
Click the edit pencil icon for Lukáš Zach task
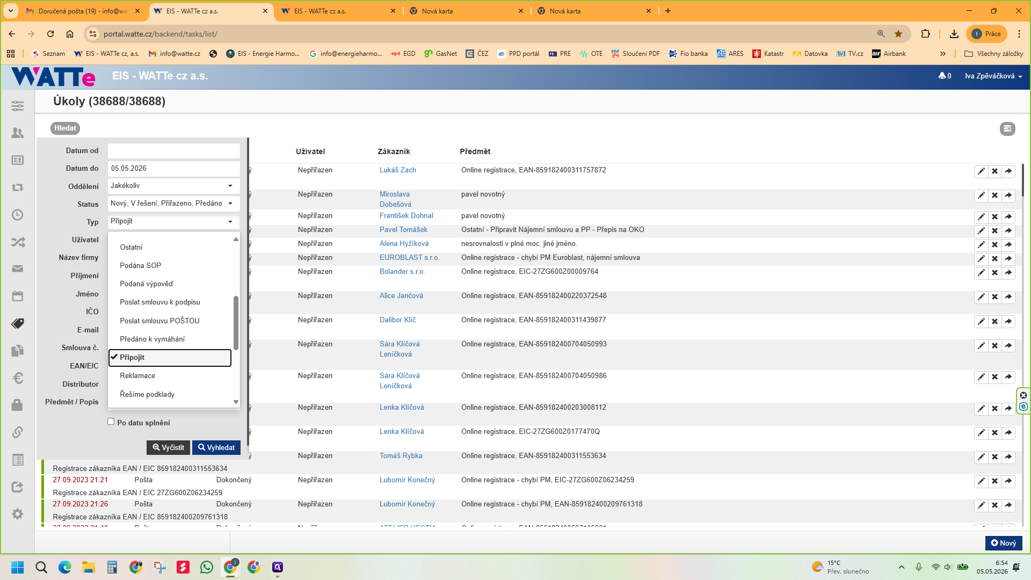(981, 171)
